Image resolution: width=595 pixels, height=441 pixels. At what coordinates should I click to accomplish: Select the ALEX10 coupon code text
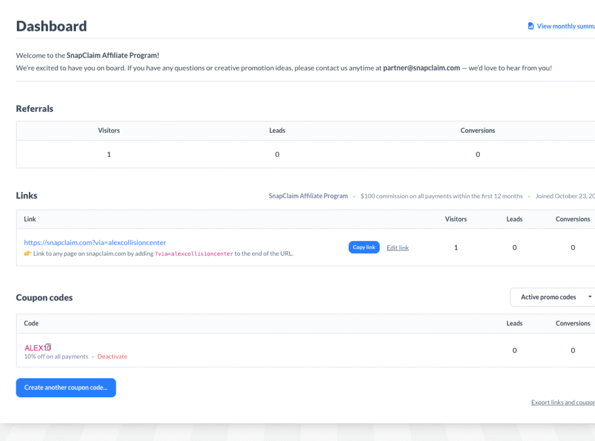coord(34,348)
